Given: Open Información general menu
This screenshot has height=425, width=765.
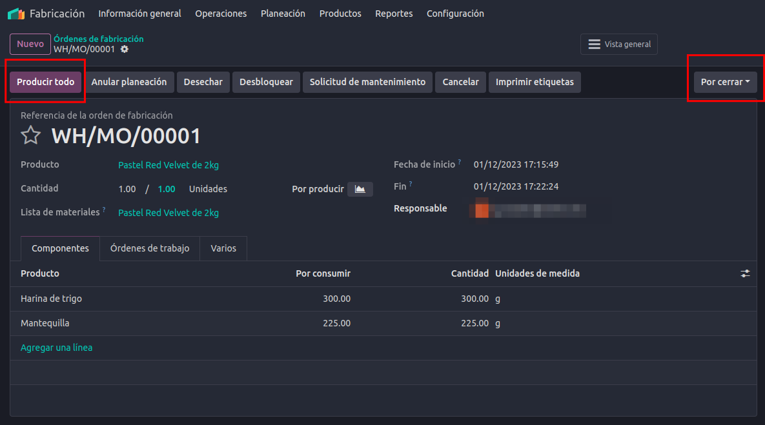Looking at the screenshot, I should [x=139, y=14].
